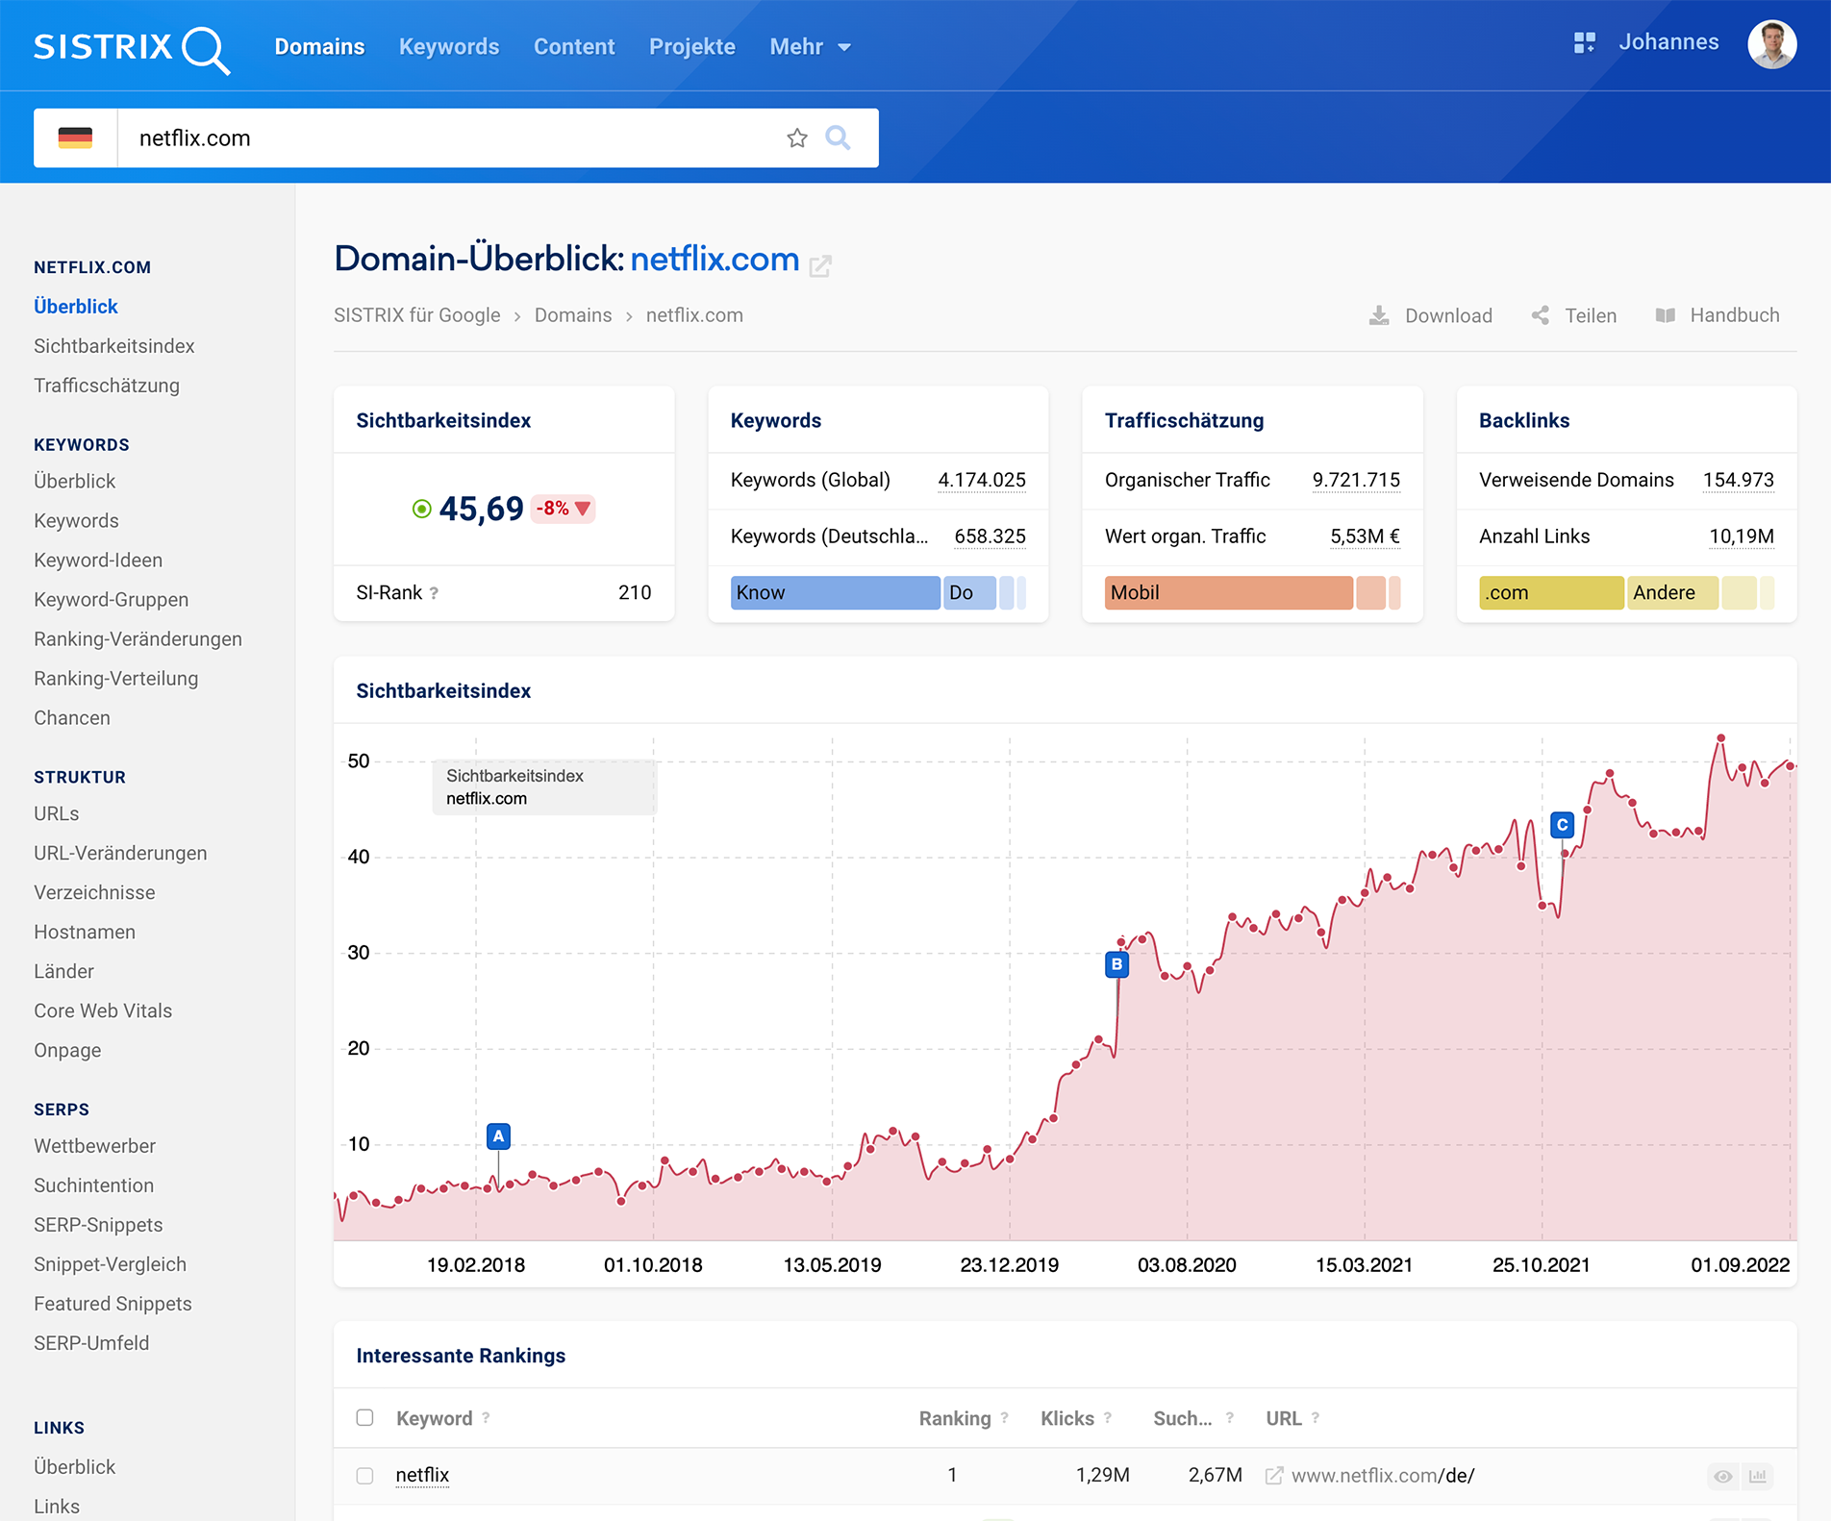Open the dashboard grid icon beside Johannes
1831x1521 pixels.
(1584, 43)
